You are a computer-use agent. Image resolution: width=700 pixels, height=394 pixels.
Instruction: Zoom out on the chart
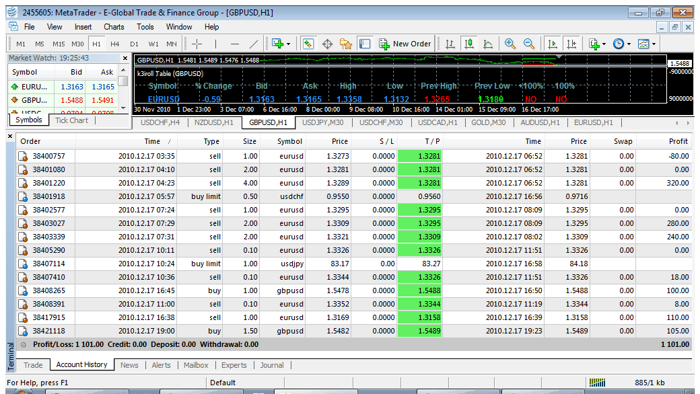[529, 44]
